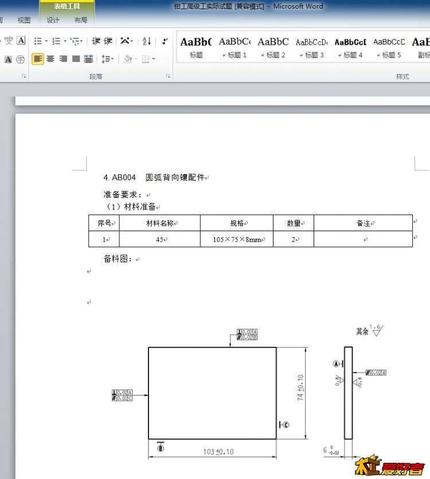
Task: Click the cell with value '1' under 序号
Action: (104, 239)
